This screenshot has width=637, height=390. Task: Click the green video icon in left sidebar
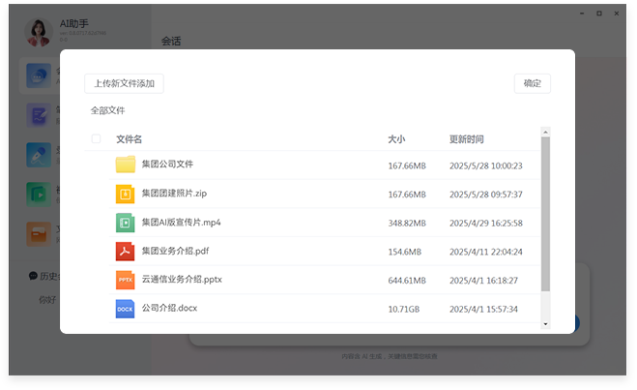tap(39, 194)
